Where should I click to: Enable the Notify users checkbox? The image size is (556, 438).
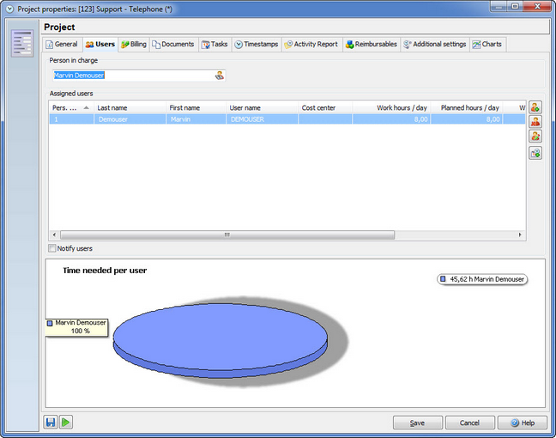(x=52, y=248)
